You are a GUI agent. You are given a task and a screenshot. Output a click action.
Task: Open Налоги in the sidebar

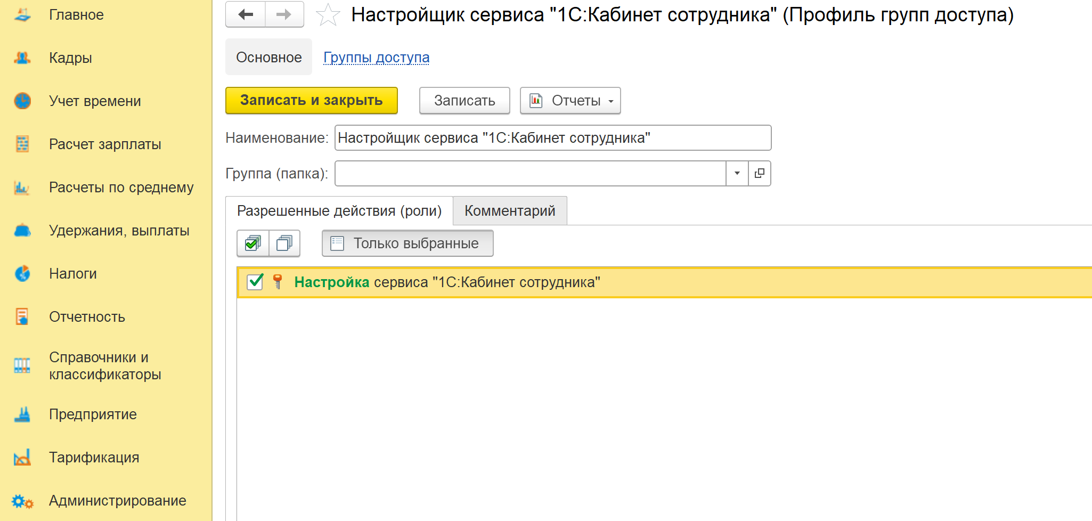[x=73, y=274]
